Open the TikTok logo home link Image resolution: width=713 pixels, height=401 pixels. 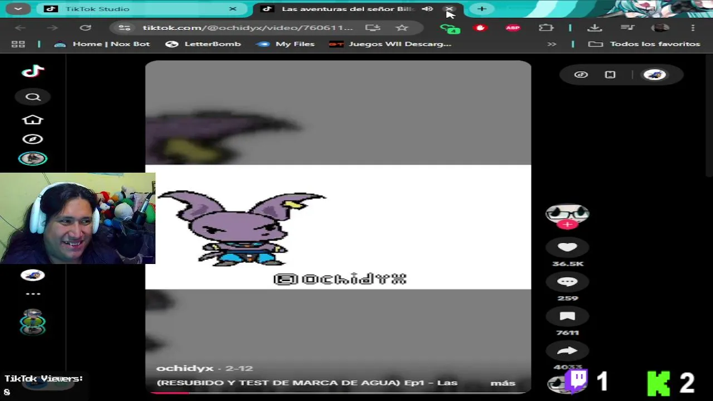(x=33, y=71)
